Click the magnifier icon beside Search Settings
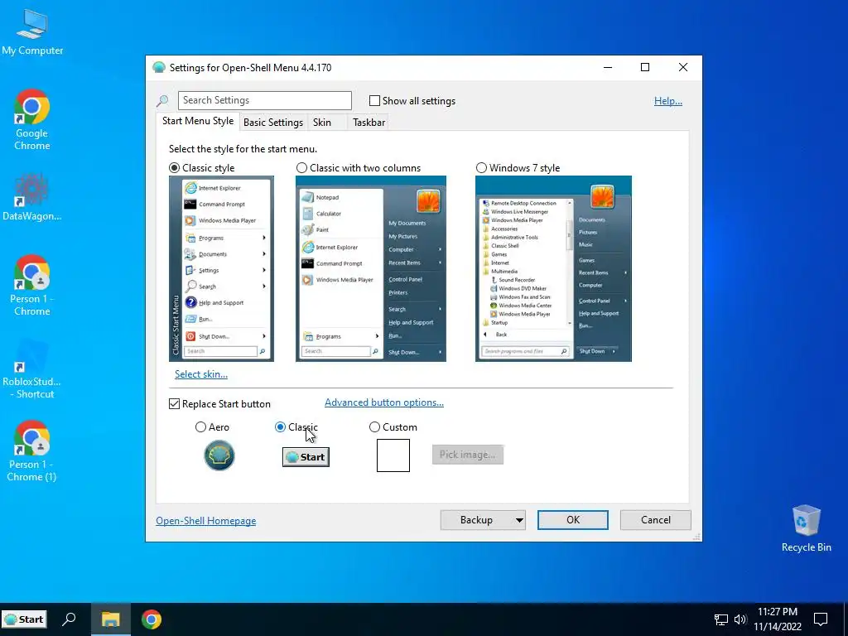This screenshot has height=636, width=848. point(162,100)
